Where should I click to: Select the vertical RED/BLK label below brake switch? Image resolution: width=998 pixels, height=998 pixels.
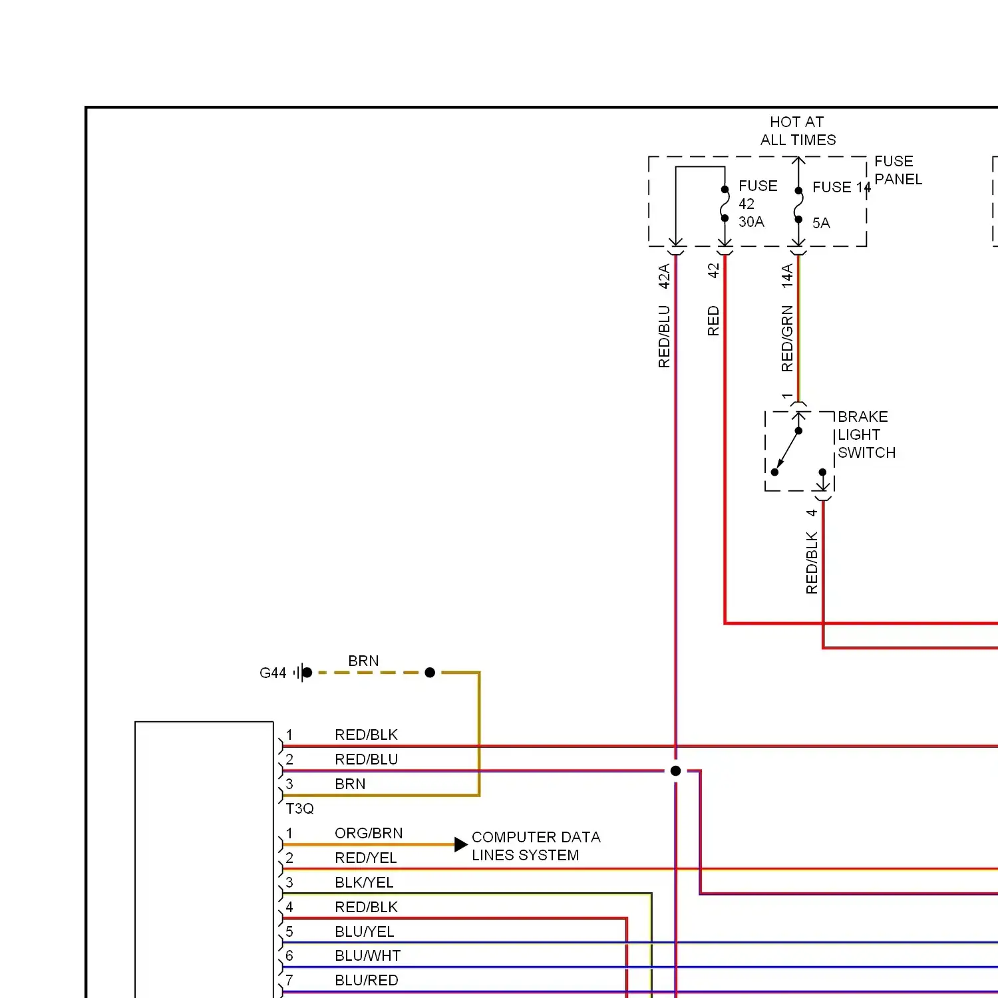812,563
